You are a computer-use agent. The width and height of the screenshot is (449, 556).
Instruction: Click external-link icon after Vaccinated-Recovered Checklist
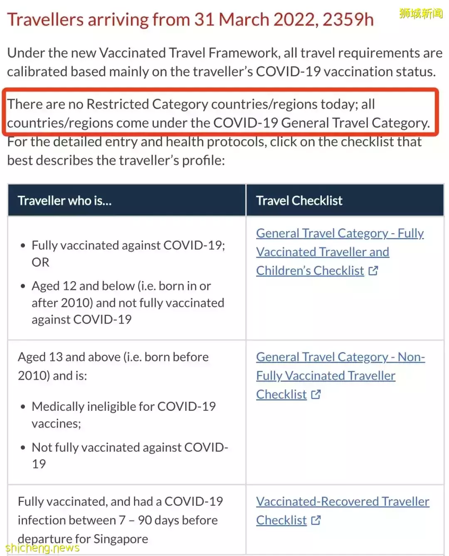coord(316,520)
